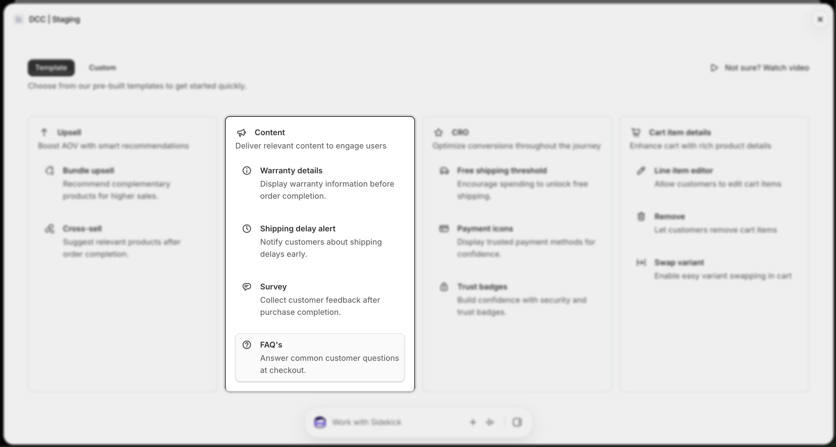This screenshot has height=447, width=836.
Task: Pick the Payment icons template
Action: (517, 241)
